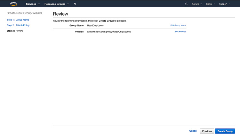240x137 pixels.
Task: Go to Step 2 : Attach Policy
Action: click(18, 25)
